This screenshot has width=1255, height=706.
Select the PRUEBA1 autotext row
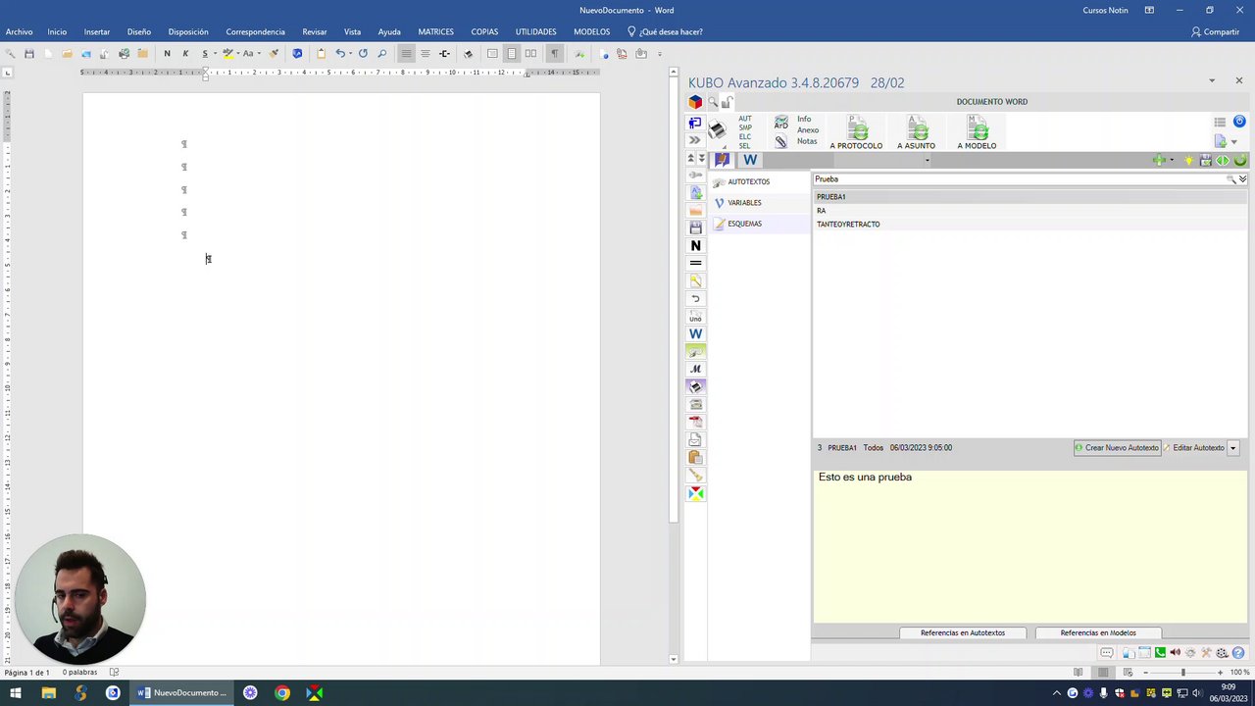(1029, 196)
